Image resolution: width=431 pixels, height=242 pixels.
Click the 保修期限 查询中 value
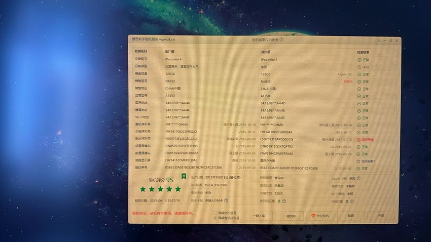click(280, 178)
